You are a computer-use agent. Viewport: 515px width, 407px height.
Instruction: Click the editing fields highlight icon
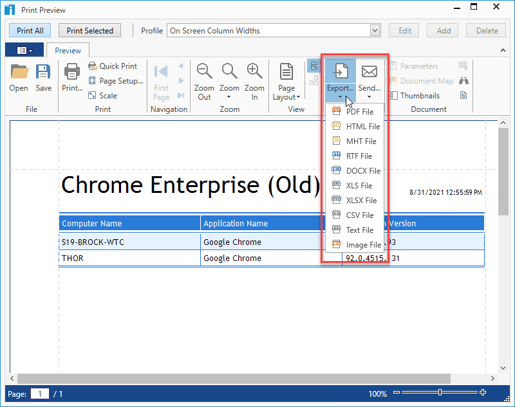point(464,66)
